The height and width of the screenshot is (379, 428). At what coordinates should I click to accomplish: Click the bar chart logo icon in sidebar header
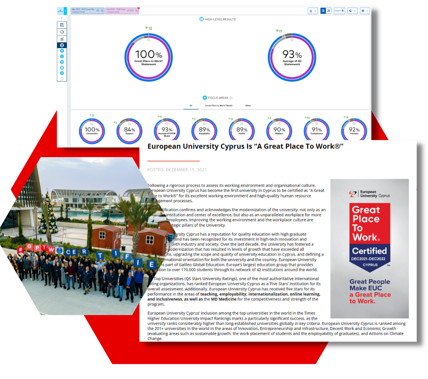click(60, 11)
